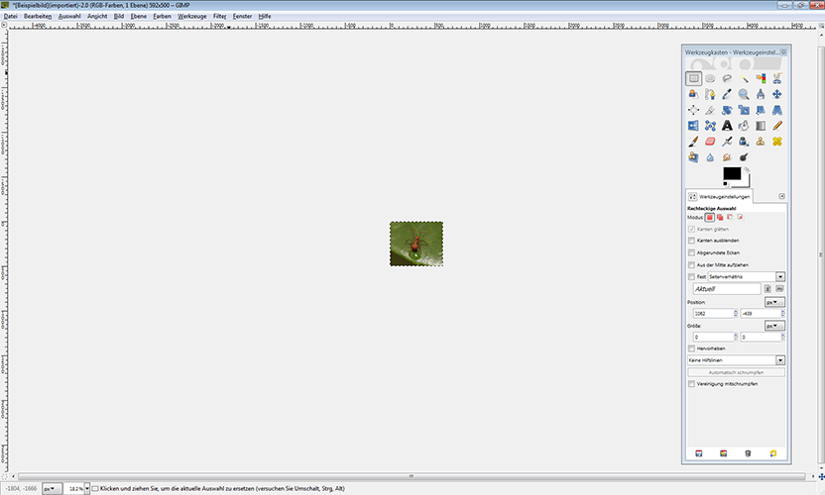825x495 pixels.
Task: Select the Paintbrush tool
Action: pos(694,142)
